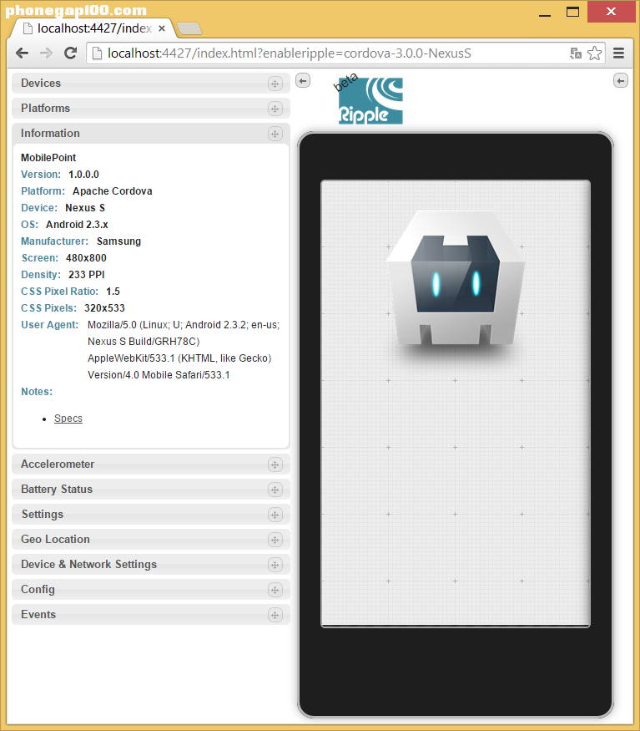Click the Notes label
This screenshot has height=731, width=640.
[x=37, y=392]
